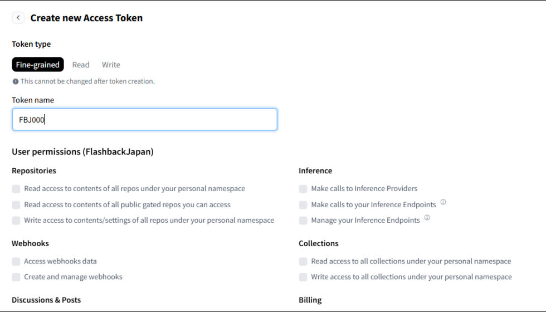
Task: Enable Make calls to your Inference Endpoints
Action: (x=303, y=204)
